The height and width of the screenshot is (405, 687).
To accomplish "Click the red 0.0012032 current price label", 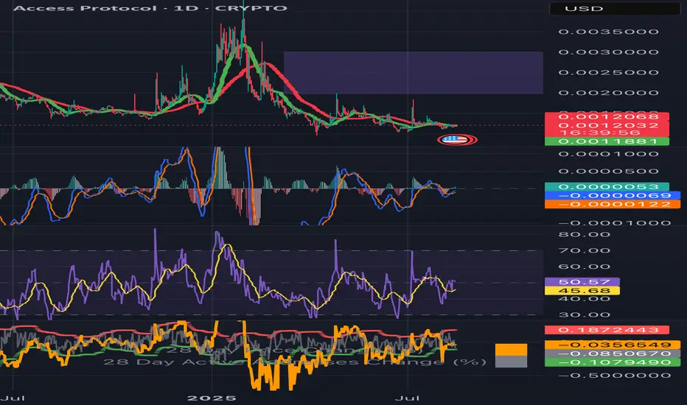I will [x=607, y=124].
